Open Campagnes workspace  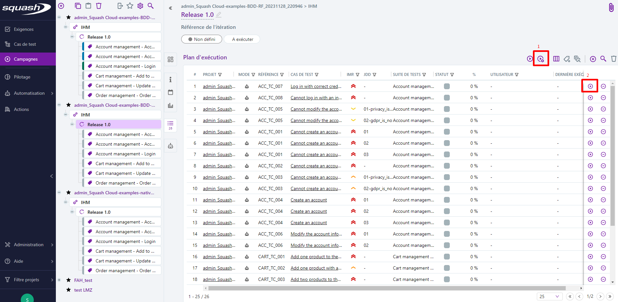(28, 59)
